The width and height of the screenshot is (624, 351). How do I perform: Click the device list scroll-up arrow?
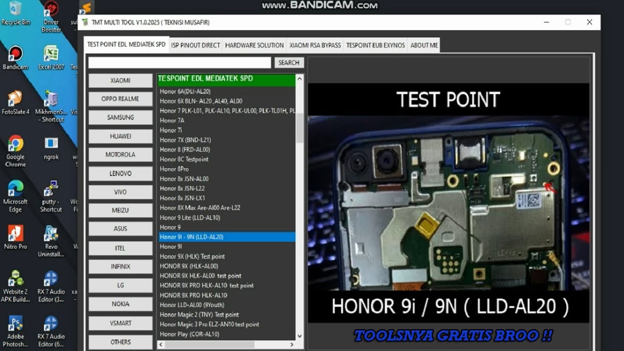[x=300, y=78]
